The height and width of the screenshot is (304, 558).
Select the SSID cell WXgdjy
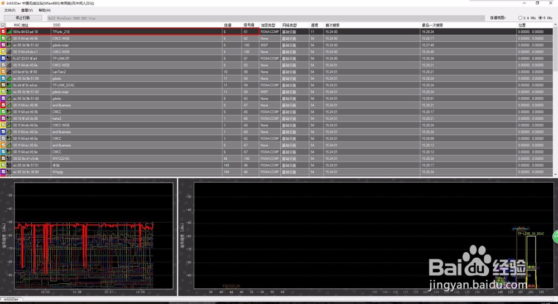(x=137, y=172)
